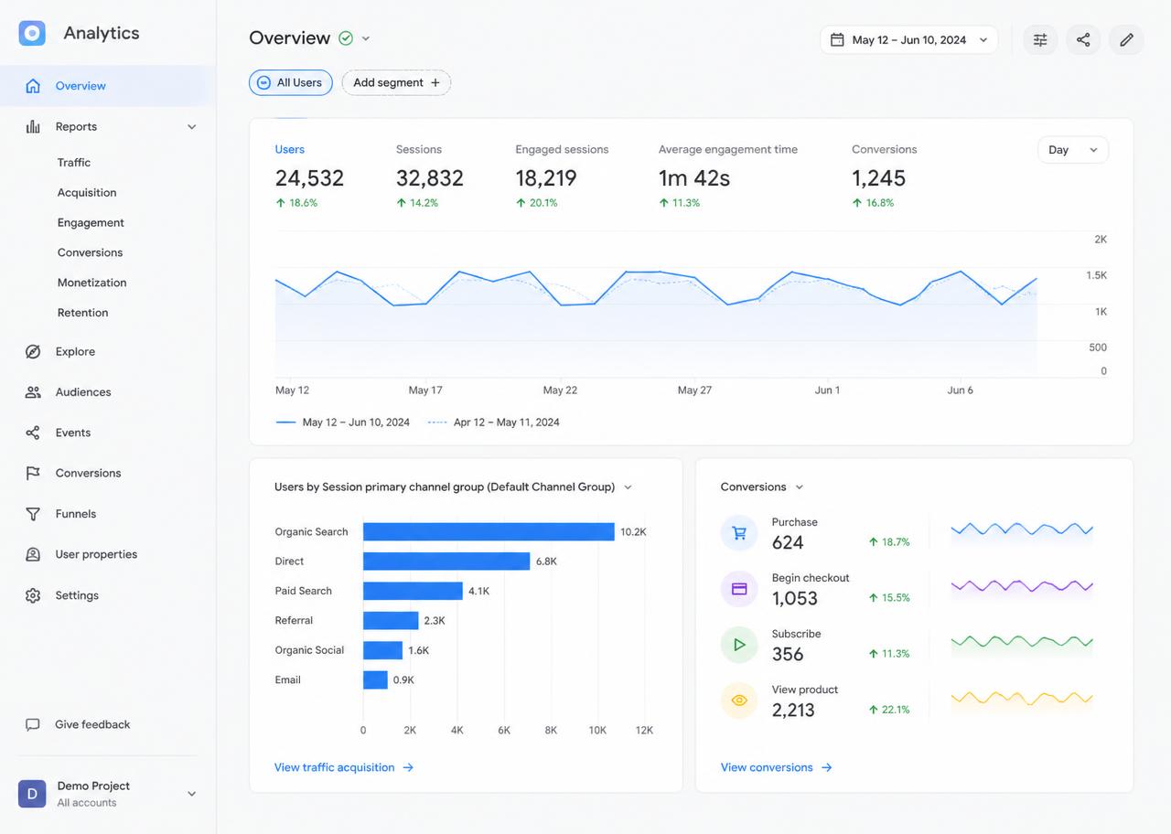
Task: Expand the Reports section chevron
Action: click(192, 127)
